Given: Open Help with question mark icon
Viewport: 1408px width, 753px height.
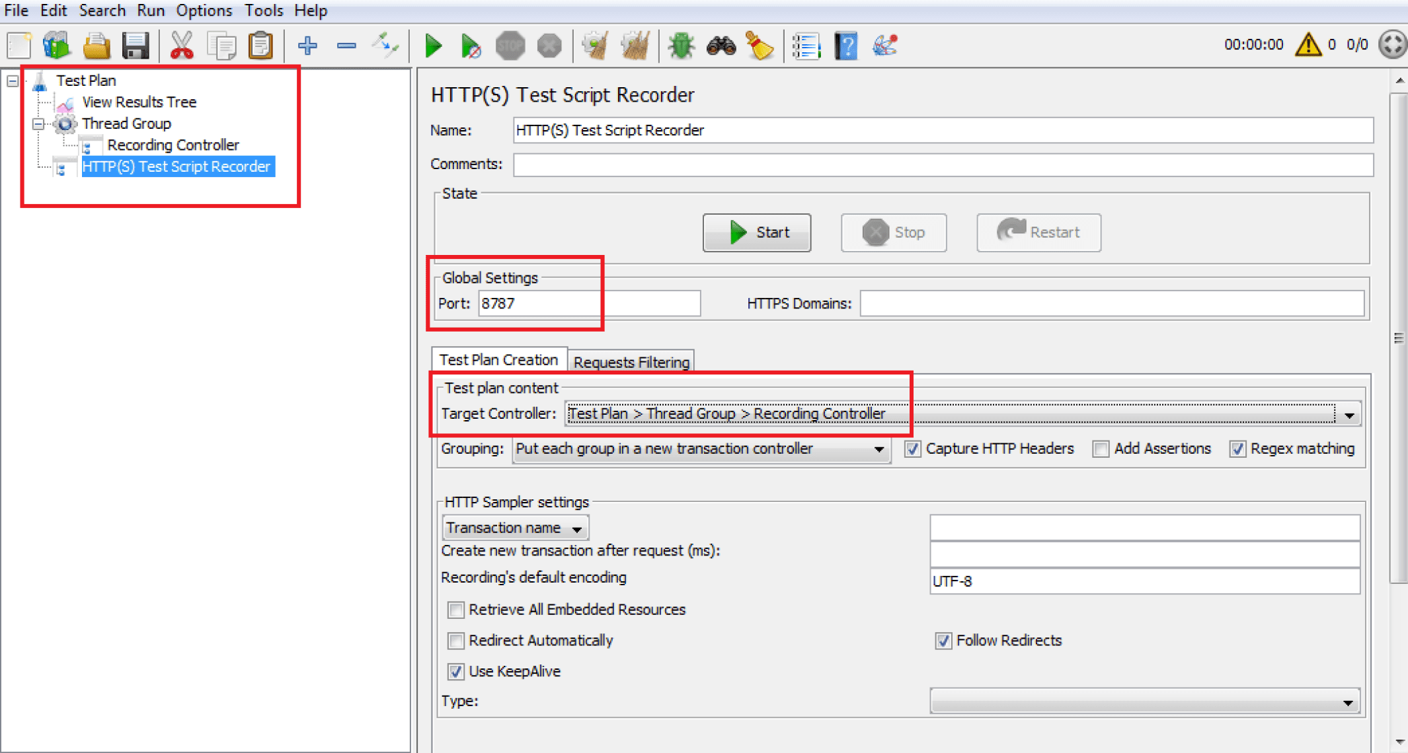Looking at the screenshot, I should (x=846, y=46).
